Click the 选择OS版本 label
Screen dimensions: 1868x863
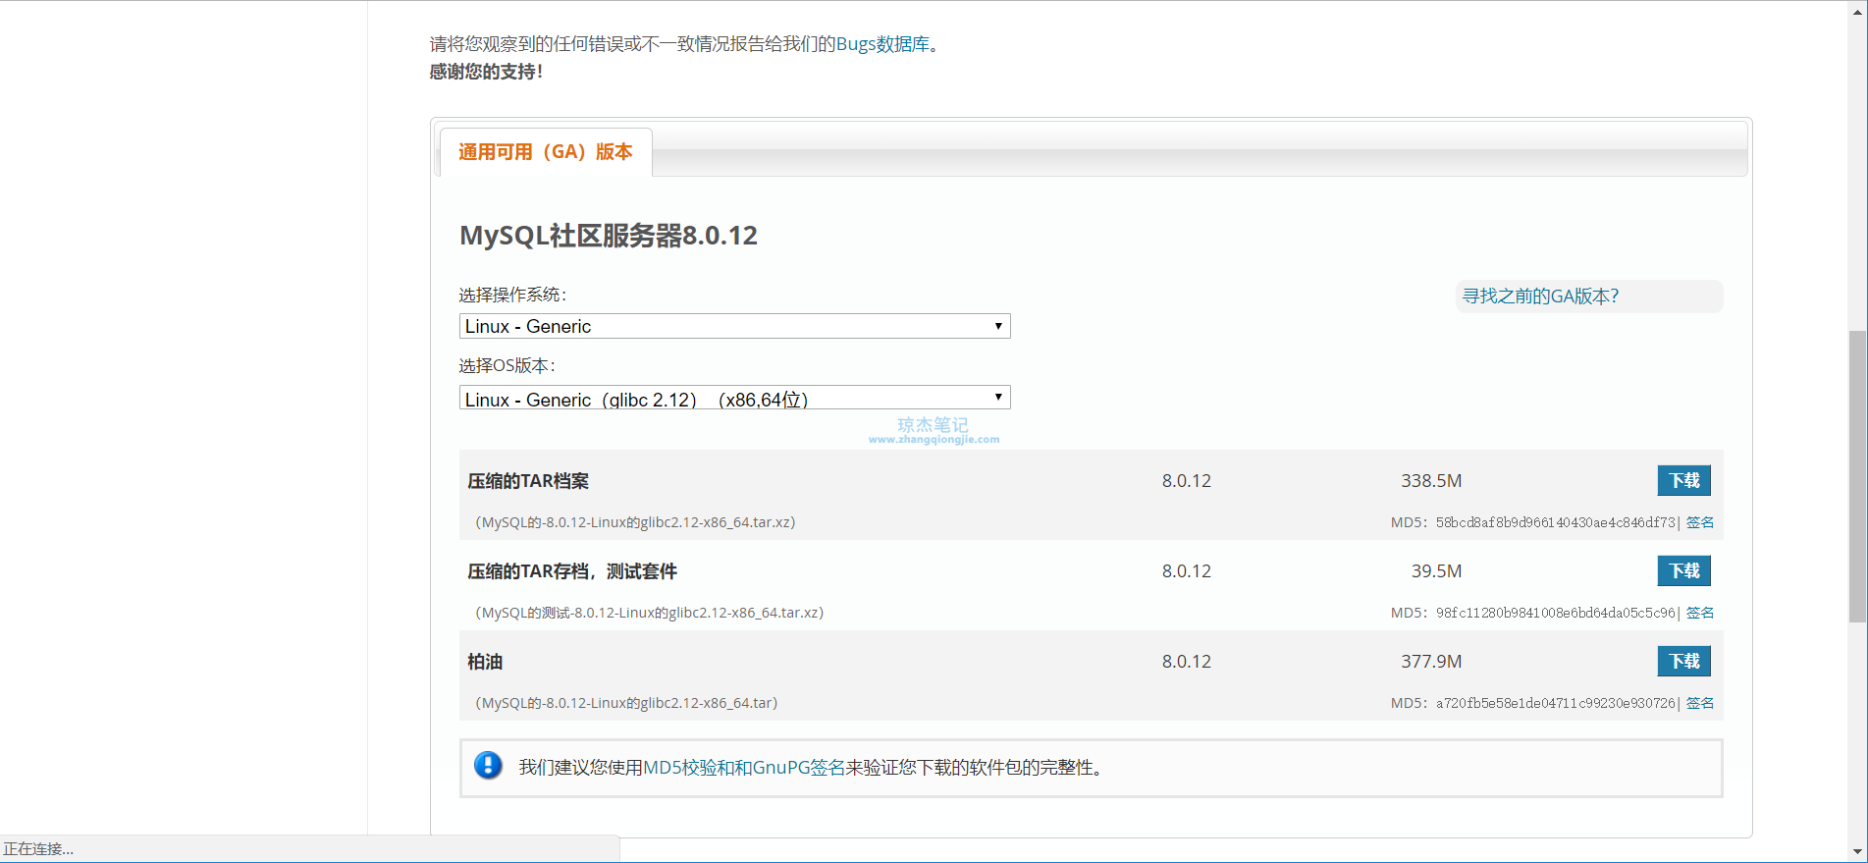tap(507, 365)
